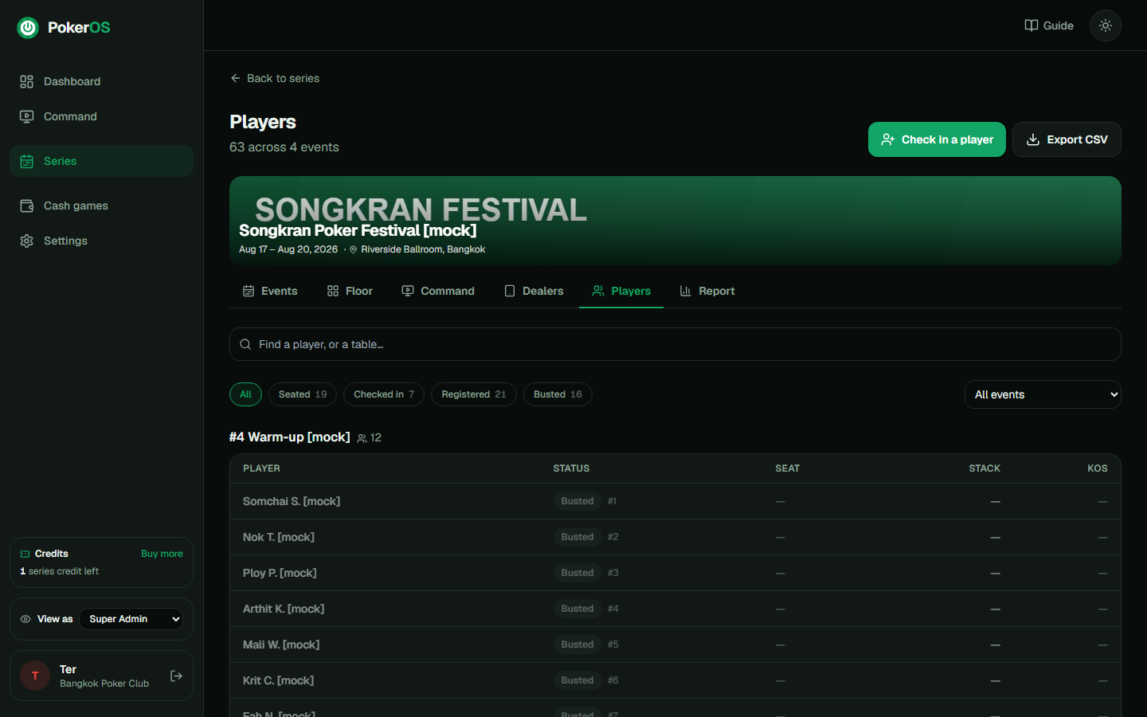Click the logout icon next to Ter
The width and height of the screenshot is (1147, 717).
pos(177,676)
